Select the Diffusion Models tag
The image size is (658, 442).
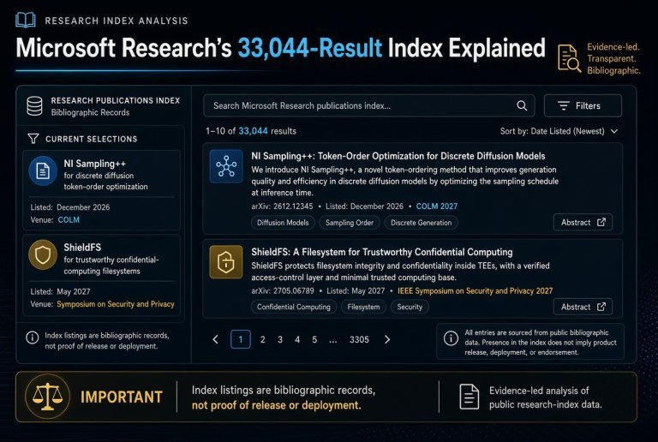click(x=283, y=223)
